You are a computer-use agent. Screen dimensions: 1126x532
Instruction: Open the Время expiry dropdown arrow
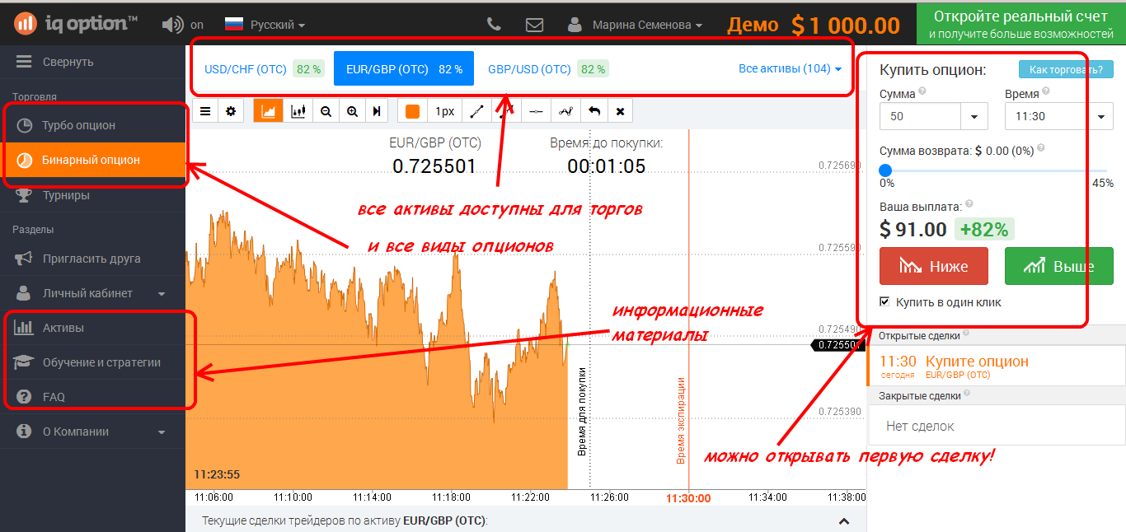[x=1100, y=116]
